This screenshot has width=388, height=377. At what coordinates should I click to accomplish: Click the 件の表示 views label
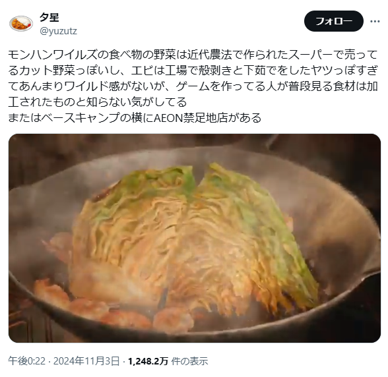189,361
